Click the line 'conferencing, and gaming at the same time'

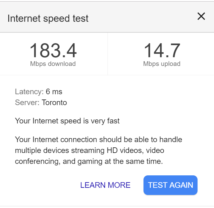(89, 161)
